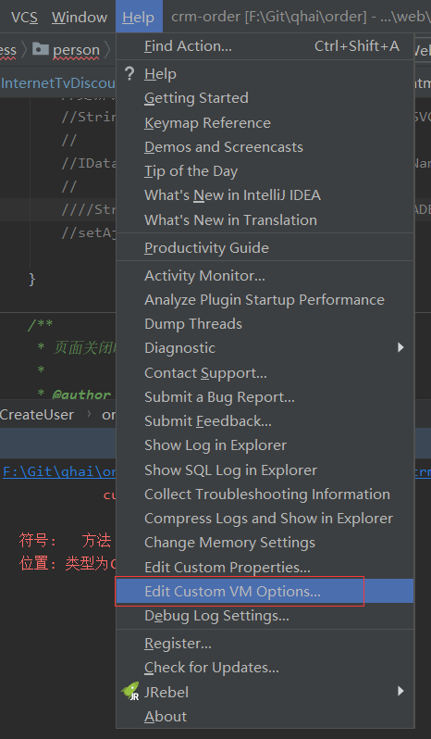Screen dimensions: 431x739
Task: Open What's New in IntelliJ IDEA
Action: pyautogui.click(x=265, y=195)
